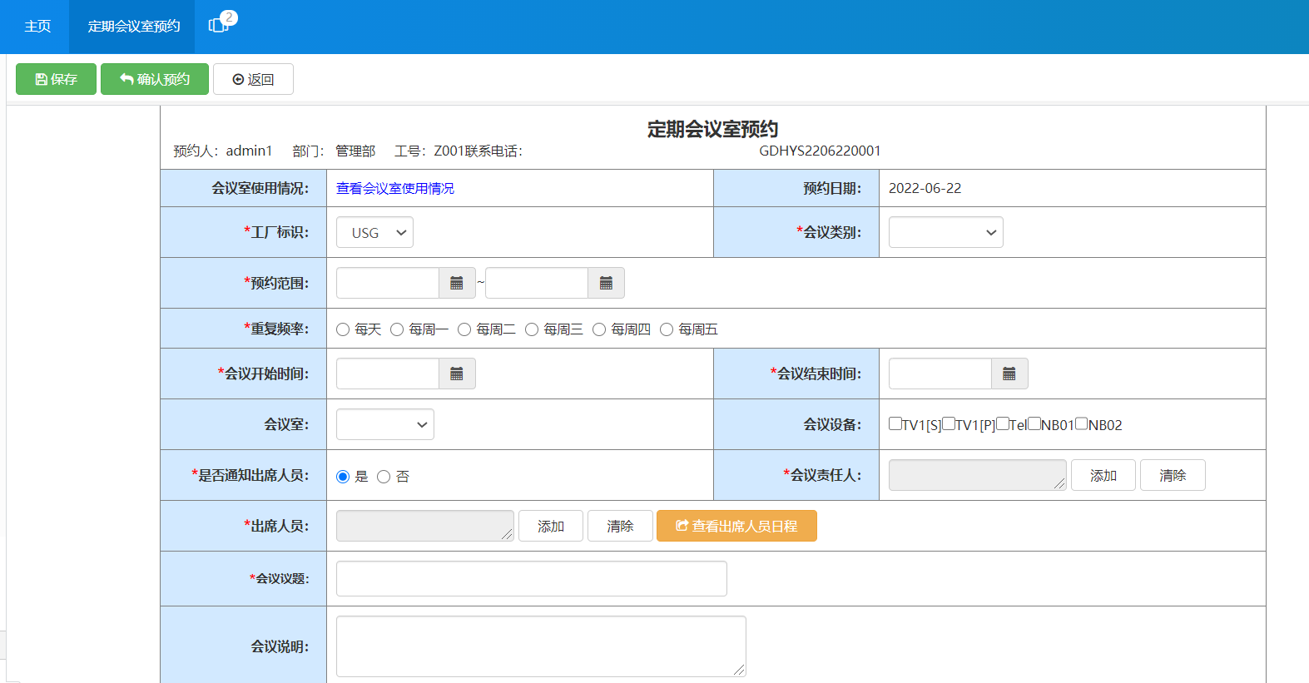Open calendar for reservation range start date

[x=457, y=283]
